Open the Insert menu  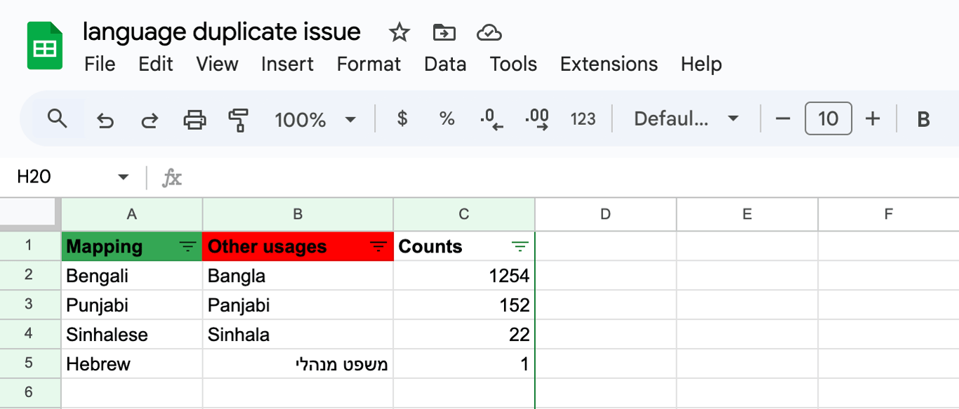(x=287, y=64)
